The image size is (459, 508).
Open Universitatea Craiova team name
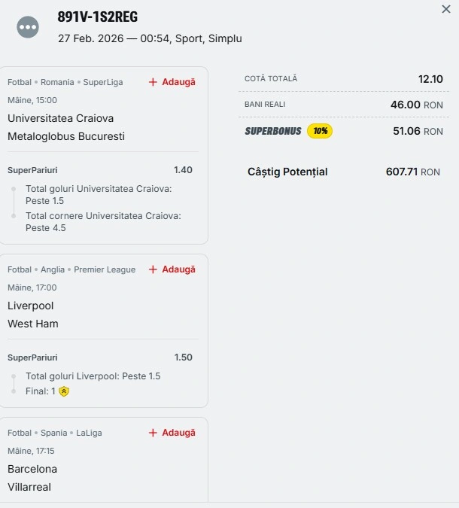(60, 118)
